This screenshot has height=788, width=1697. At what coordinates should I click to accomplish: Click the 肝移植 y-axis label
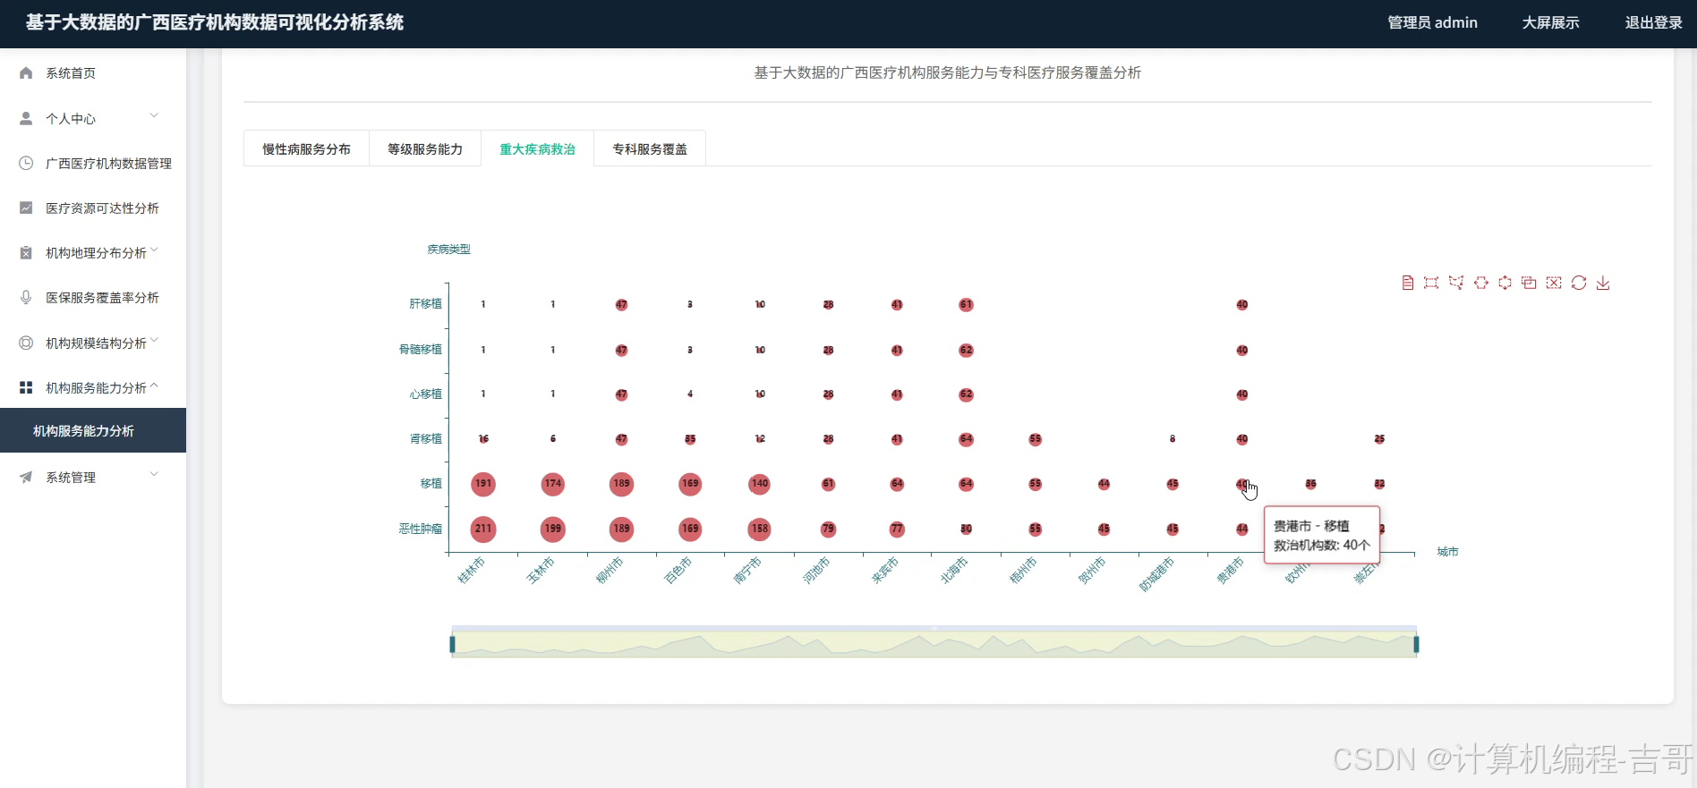(x=425, y=304)
